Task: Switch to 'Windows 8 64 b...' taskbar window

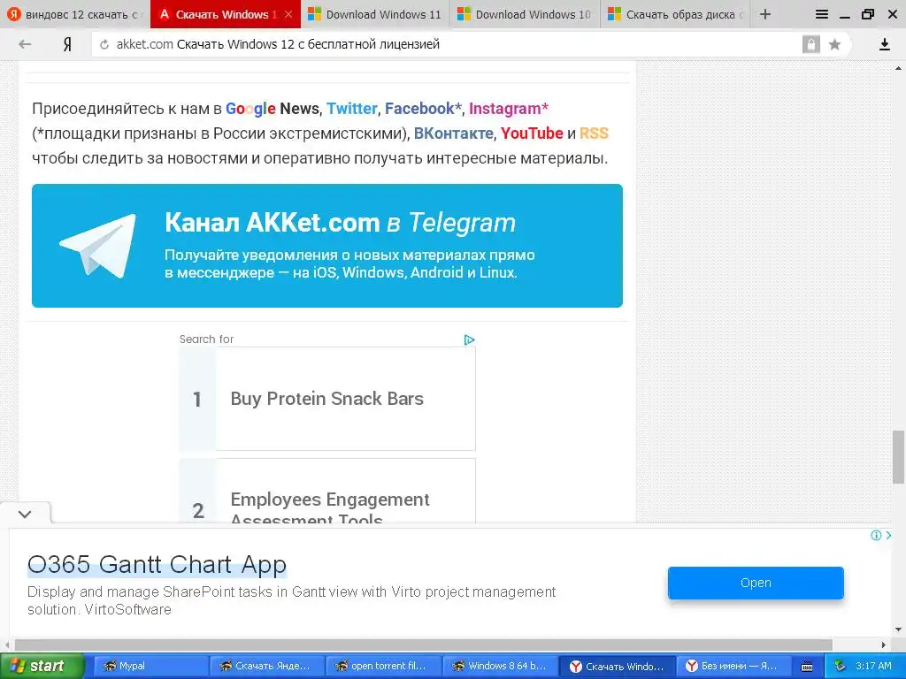Action: (499, 666)
